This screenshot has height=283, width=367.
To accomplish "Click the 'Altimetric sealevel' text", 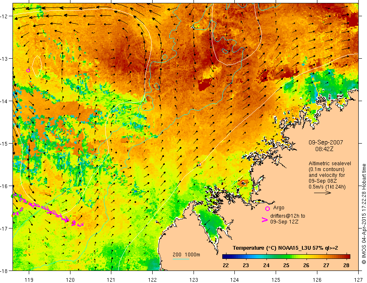I will point(330,164).
